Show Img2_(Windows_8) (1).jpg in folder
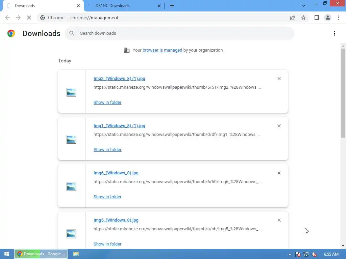The image size is (346, 259). (107, 103)
